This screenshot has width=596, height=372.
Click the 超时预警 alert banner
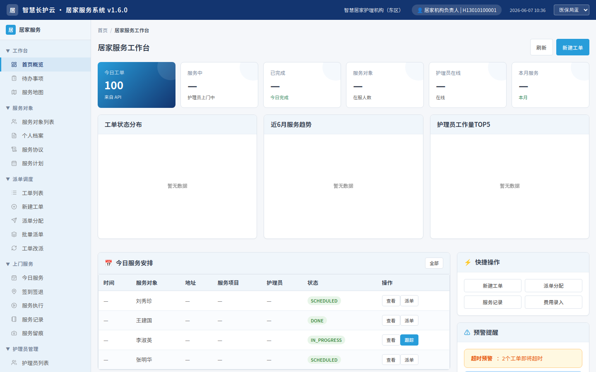pyautogui.click(x=523, y=358)
